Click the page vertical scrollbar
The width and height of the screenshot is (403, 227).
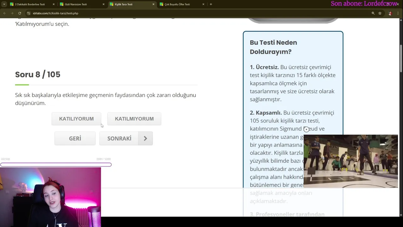pyautogui.click(x=401, y=59)
